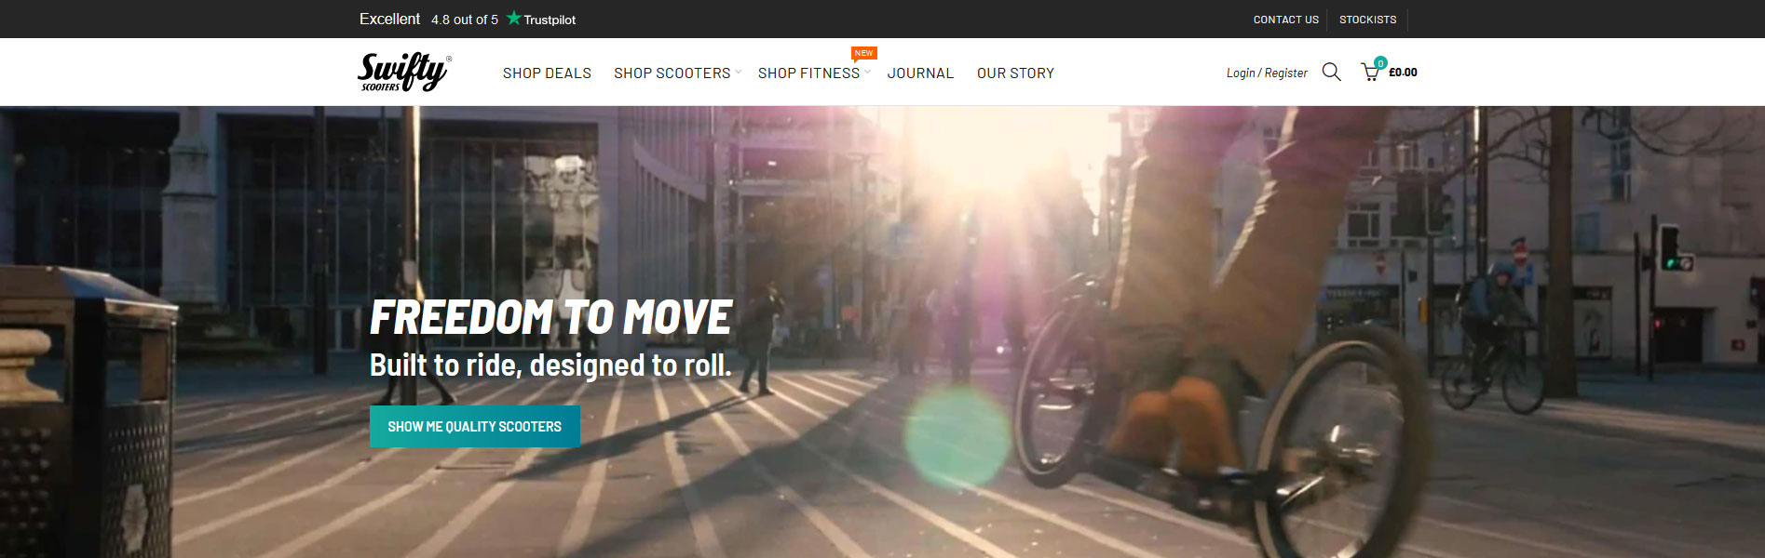Expand the Shop Fitness dropdown arrow
The height and width of the screenshot is (558, 1765).
[867, 72]
